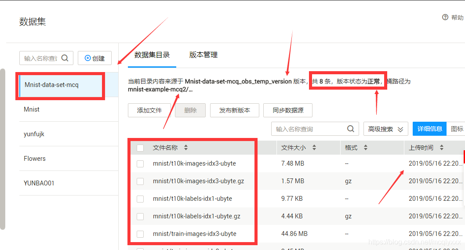The width and height of the screenshot is (465, 250).
Task: Click the 7.48 MB size cell
Action: 292,163
